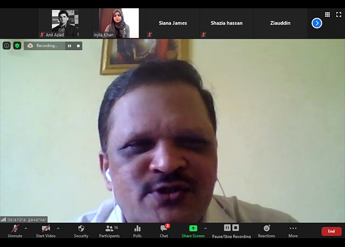
Task: Expand audio options next to Unmute
Action: (x=26, y=228)
